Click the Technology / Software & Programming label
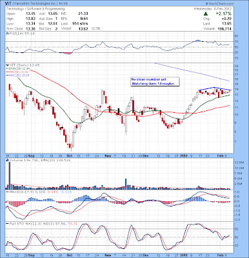This screenshot has width=249, height=258. pos(35,9)
